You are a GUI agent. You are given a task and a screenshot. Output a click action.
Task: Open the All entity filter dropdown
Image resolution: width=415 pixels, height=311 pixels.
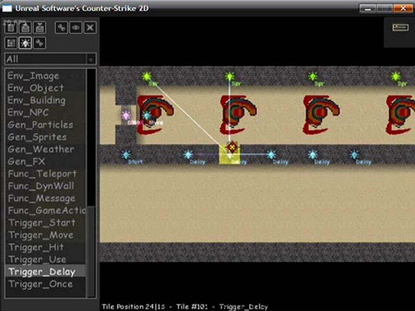click(x=50, y=59)
